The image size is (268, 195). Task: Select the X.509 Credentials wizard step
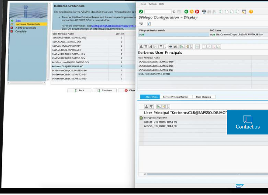(x=26, y=28)
